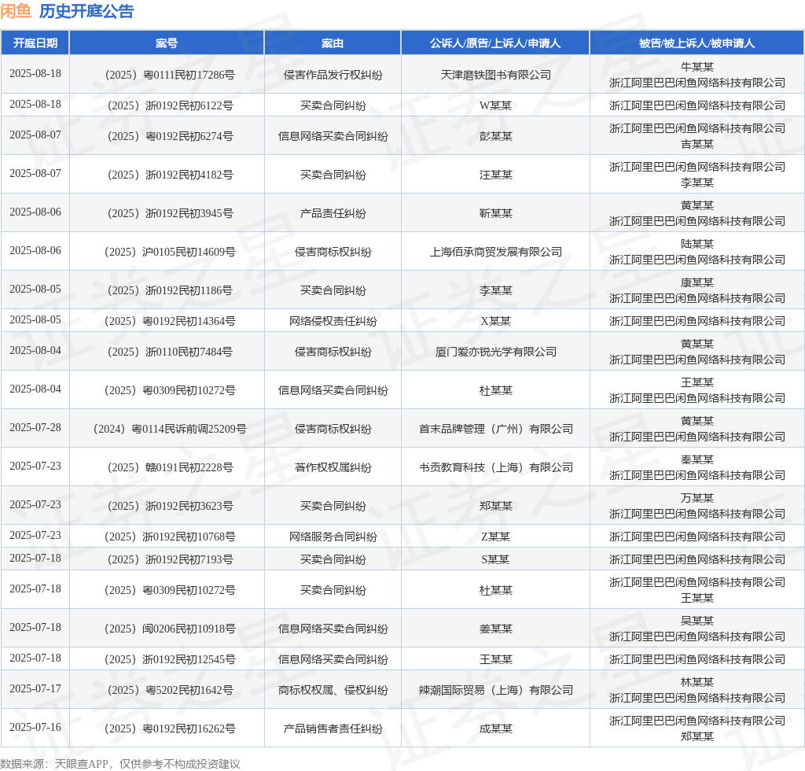
Task: Click 商标权权属、侵权纠纷 cell
Action: point(333,691)
